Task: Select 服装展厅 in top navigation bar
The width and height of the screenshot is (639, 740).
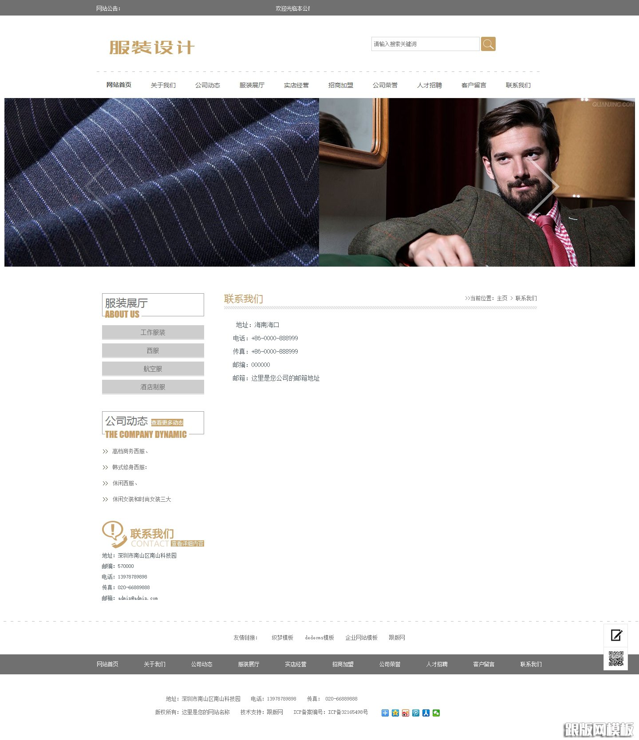Action: (252, 85)
